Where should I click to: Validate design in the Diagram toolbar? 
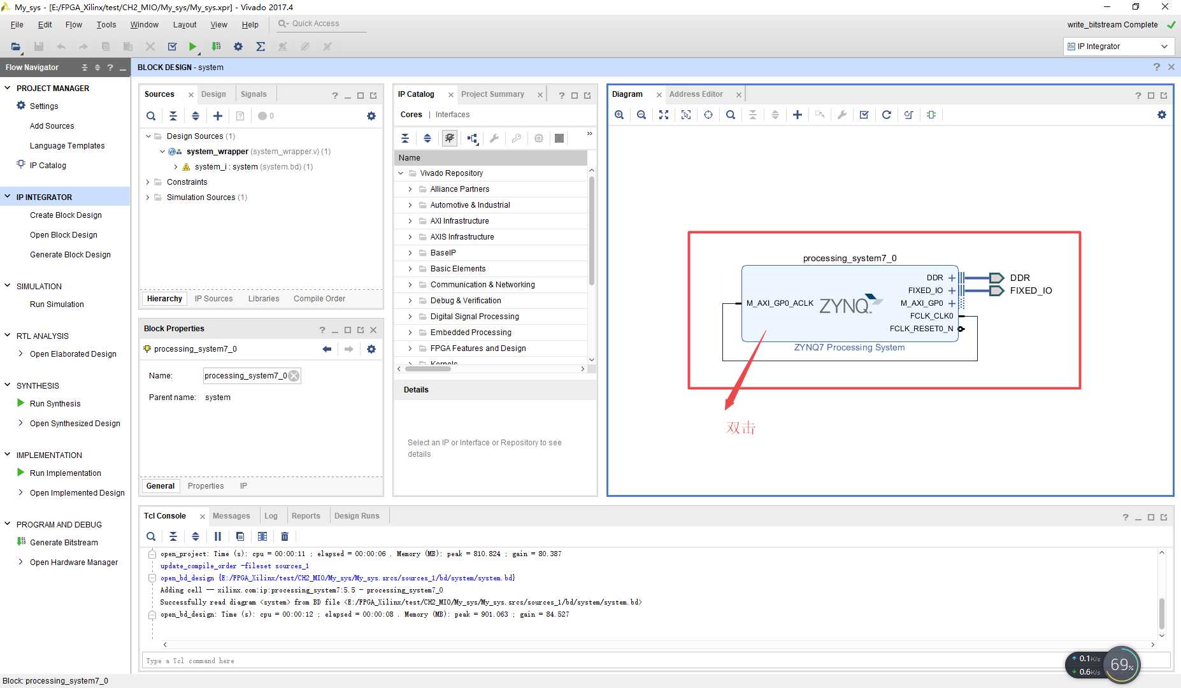coord(864,115)
